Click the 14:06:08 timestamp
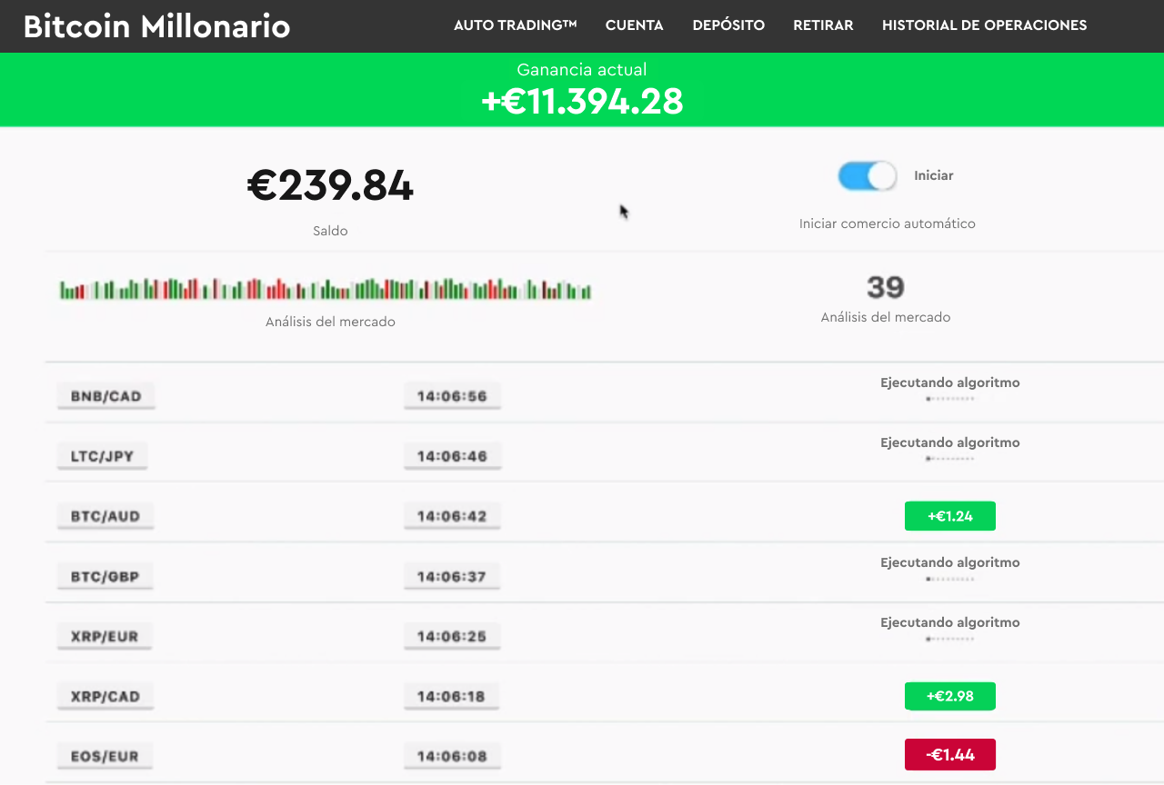 coord(452,756)
